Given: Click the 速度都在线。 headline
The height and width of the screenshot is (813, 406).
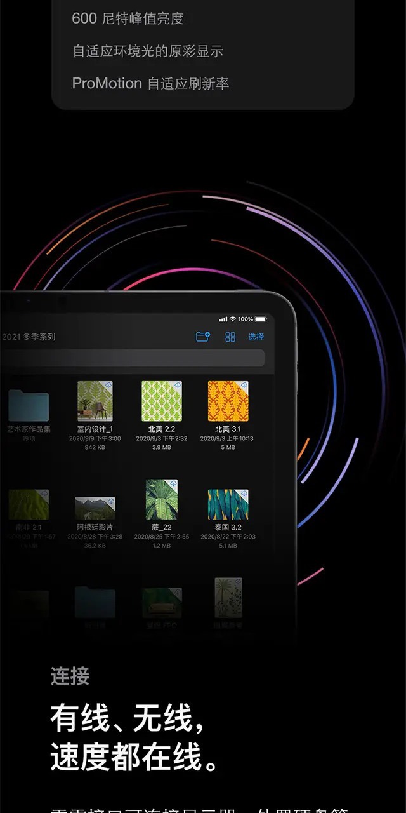Looking at the screenshot, I should coord(134,757).
